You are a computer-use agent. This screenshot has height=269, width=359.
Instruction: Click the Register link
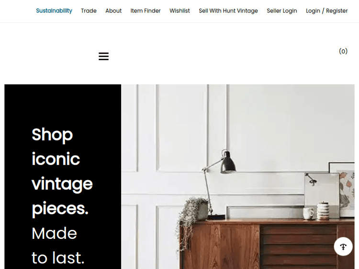click(337, 11)
